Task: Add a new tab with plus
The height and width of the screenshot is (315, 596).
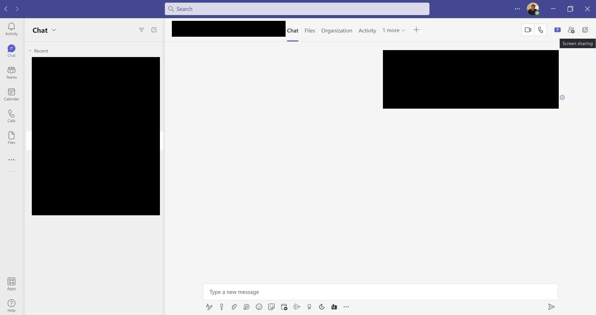Action: pyautogui.click(x=416, y=30)
